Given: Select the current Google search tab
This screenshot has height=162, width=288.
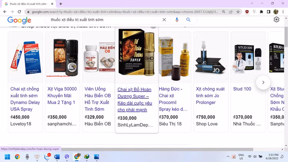Looking at the screenshot, I should [29, 4].
